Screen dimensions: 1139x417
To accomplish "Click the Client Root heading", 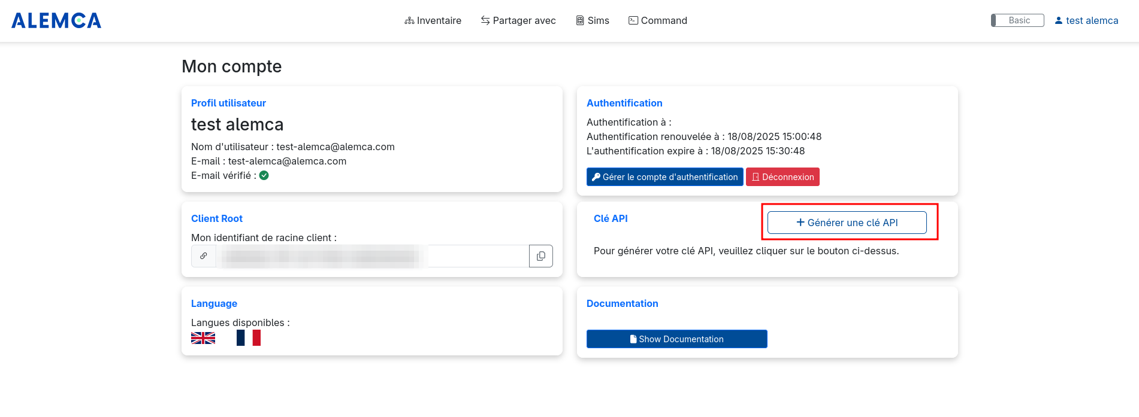I will (217, 218).
